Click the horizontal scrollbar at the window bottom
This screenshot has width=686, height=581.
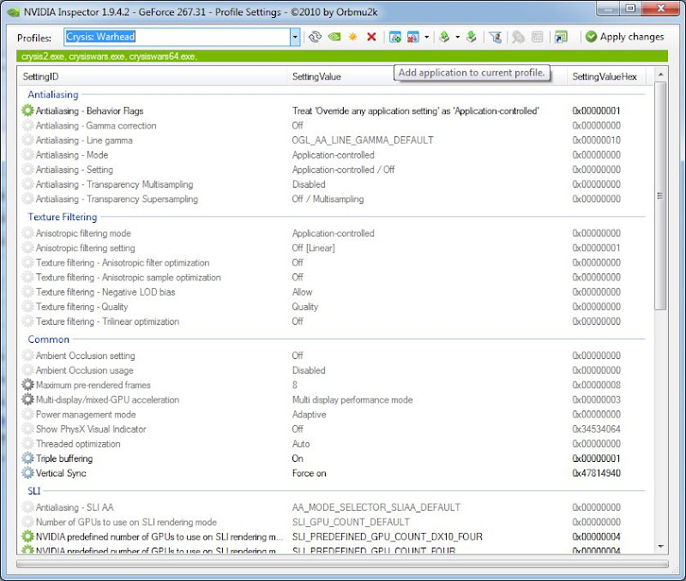click(x=342, y=564)
